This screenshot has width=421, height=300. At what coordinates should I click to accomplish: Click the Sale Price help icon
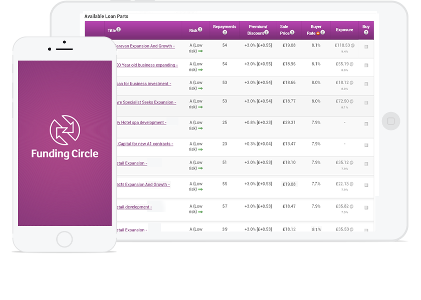[292, 32]
